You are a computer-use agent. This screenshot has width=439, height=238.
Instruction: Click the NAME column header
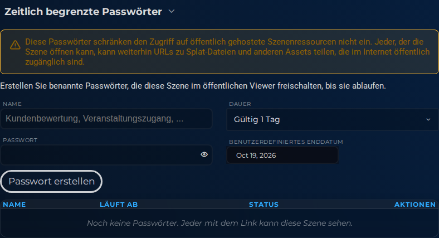point(14,205)
